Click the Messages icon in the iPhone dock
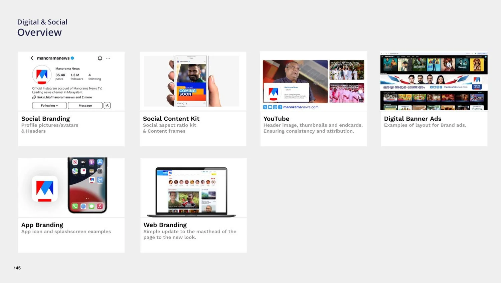The height and width of the screenshot is (283, 501). 92,206
